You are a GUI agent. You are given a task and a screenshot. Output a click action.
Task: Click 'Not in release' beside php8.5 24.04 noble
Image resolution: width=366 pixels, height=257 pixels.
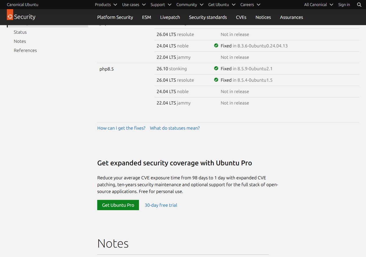(x=235, y=91)
